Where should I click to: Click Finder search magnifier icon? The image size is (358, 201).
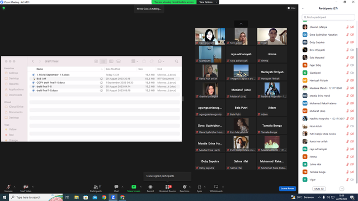tap(177, 61)
